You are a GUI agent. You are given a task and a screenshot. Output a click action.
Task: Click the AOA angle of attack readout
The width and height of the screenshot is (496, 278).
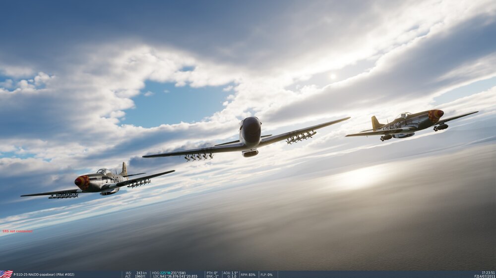pos(231,273)
